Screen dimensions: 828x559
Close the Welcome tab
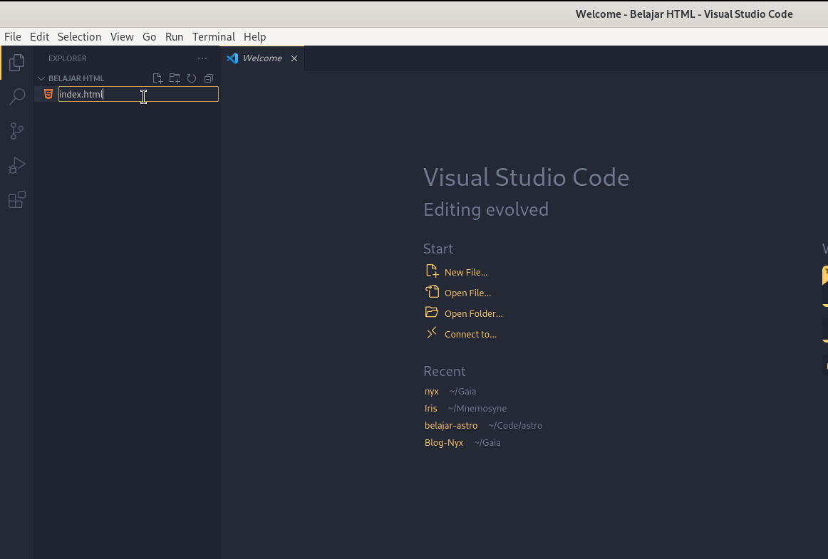pos(294,58)
